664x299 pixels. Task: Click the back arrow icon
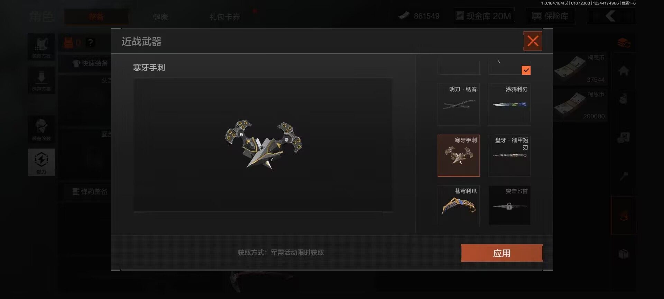click(x=611, y=16)
